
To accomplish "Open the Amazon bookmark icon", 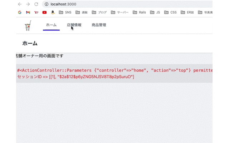I will pos(53,12).
